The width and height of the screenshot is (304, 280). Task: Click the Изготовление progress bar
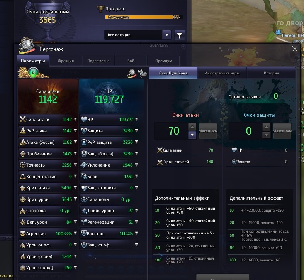144,17
